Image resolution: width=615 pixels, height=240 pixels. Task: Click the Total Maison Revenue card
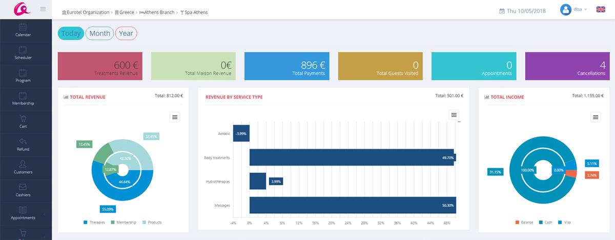(x=193, y=67)
